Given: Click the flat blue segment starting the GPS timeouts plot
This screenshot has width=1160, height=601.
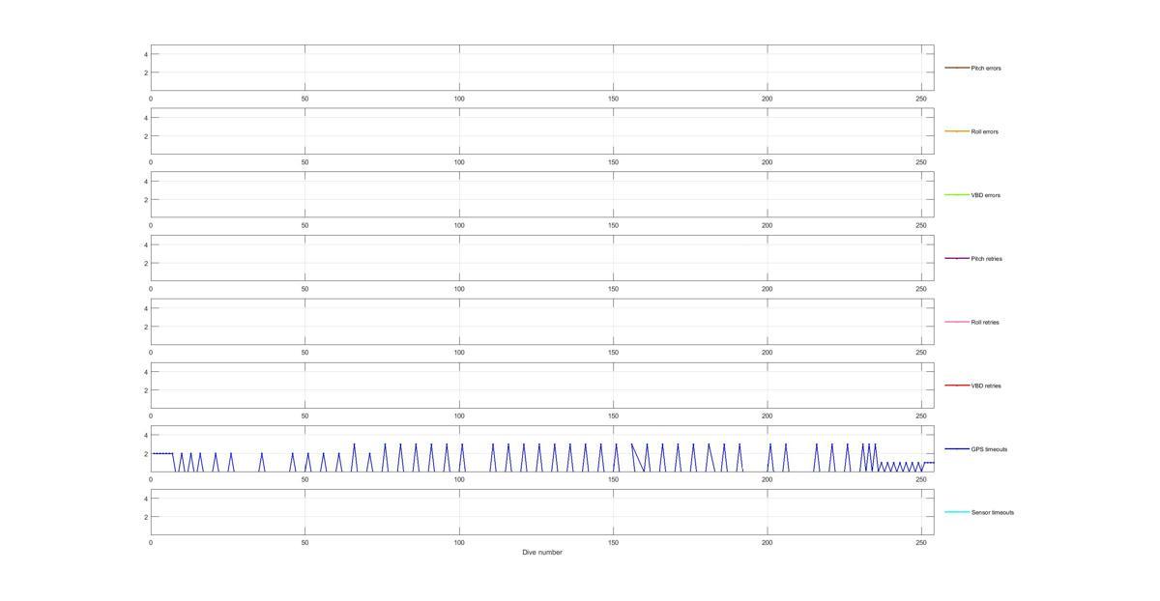Looking at the screenshot, I should click(162, 453).
